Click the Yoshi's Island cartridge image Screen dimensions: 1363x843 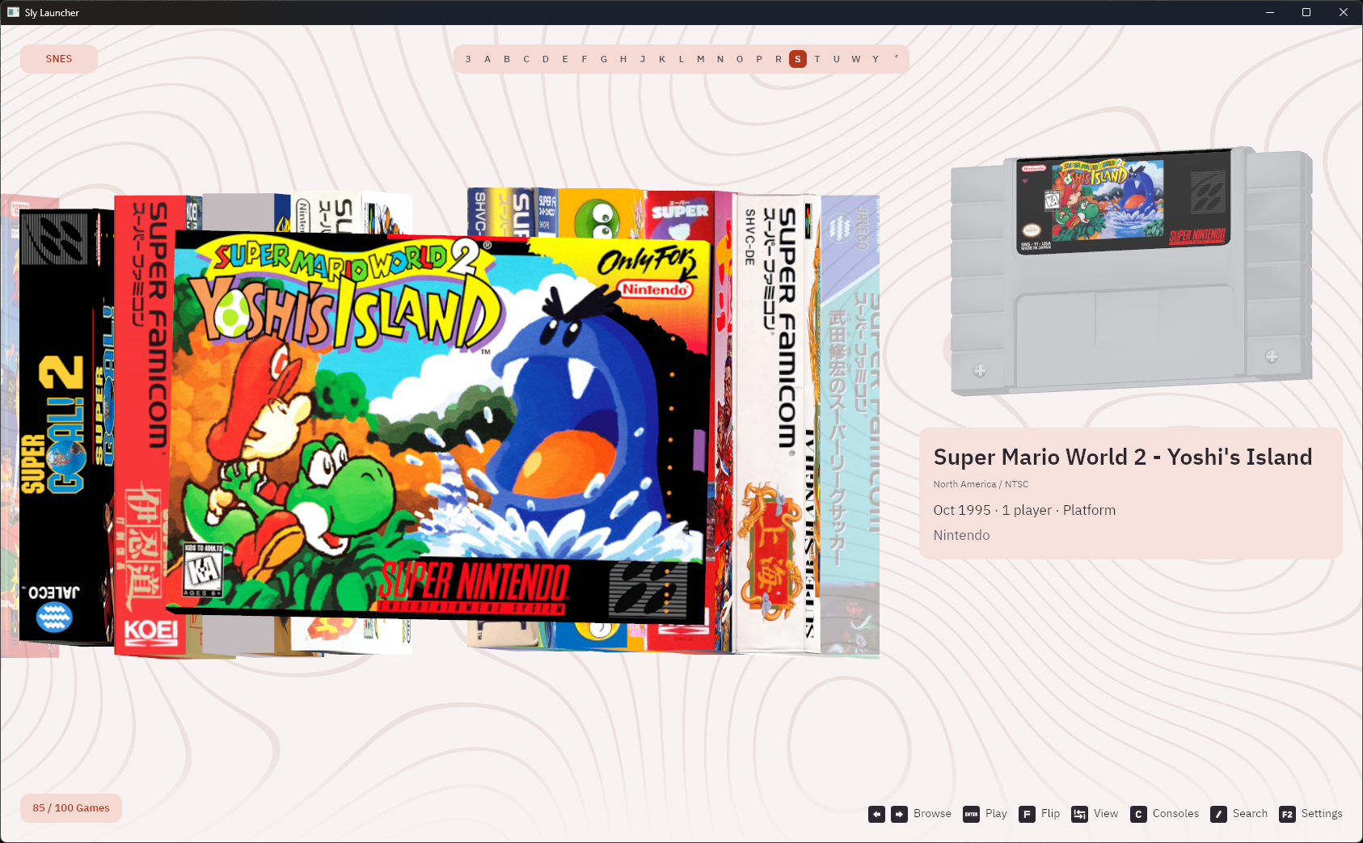[1131, 271]
